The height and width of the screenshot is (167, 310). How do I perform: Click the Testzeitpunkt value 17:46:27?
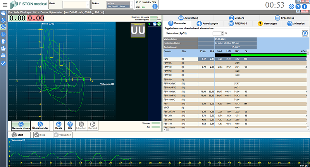pyautogui.click(x=235, y=47)
